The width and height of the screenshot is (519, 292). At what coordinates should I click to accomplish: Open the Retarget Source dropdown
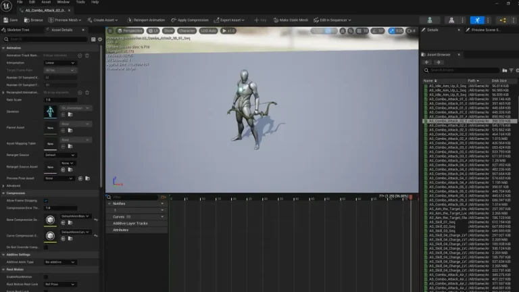point(60,155)
